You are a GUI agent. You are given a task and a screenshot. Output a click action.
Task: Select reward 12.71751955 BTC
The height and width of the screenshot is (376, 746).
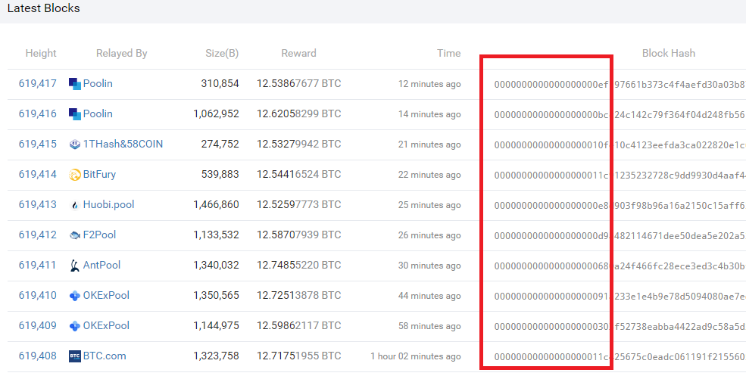point(299,356)
